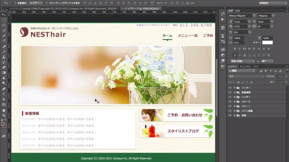289x162 pixels.
Task: Apply faux bold in Character panel
Action: click(235, 49)
